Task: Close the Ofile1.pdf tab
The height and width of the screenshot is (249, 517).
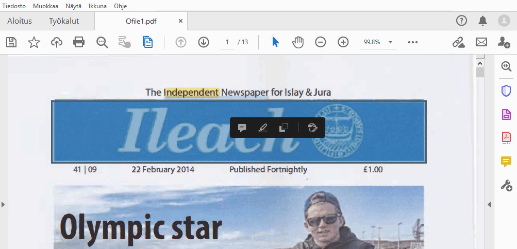Action: (x=180, y=21)
